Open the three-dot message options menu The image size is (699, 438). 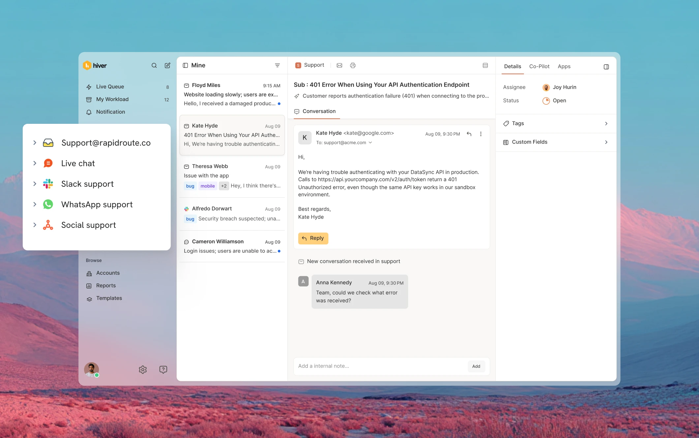click(x=481, y=134)
